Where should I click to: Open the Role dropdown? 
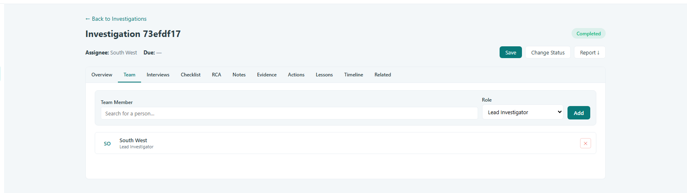click(x=522, y=112)
